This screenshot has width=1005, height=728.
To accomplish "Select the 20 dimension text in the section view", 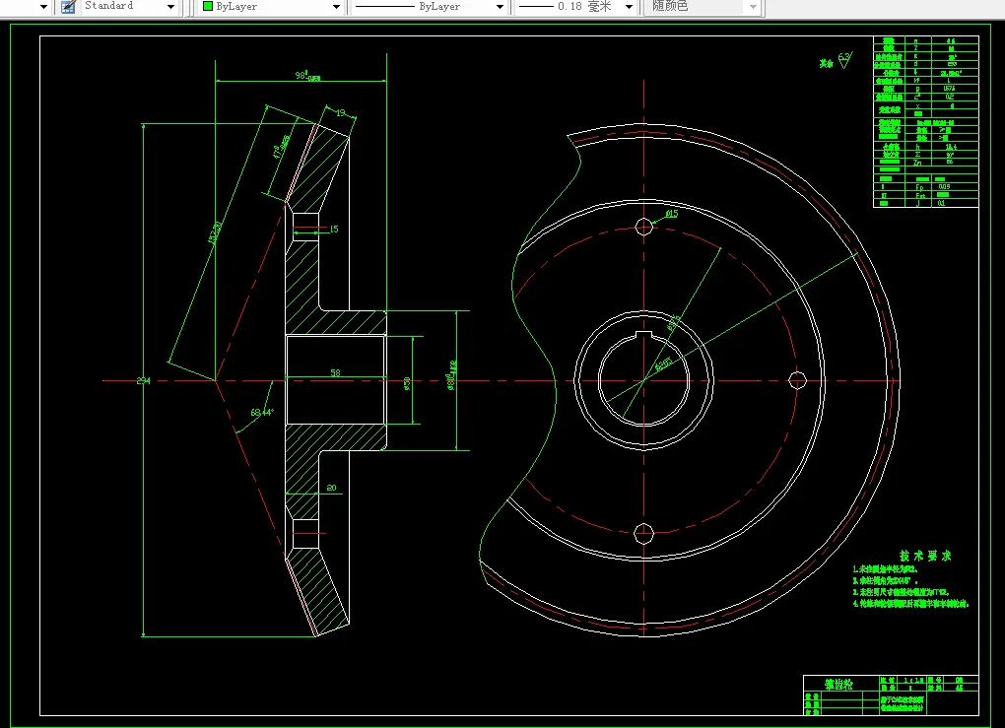I will (x=331, y=488).
